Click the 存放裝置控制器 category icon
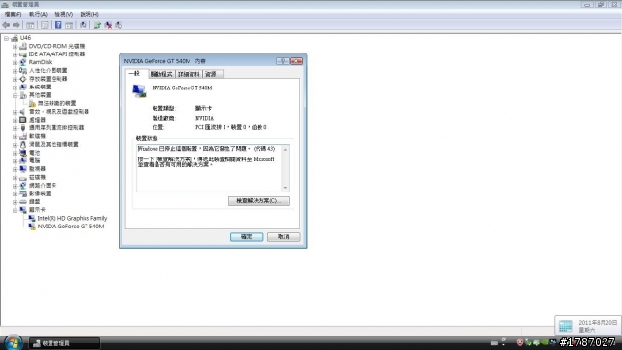 pos(23,79)
